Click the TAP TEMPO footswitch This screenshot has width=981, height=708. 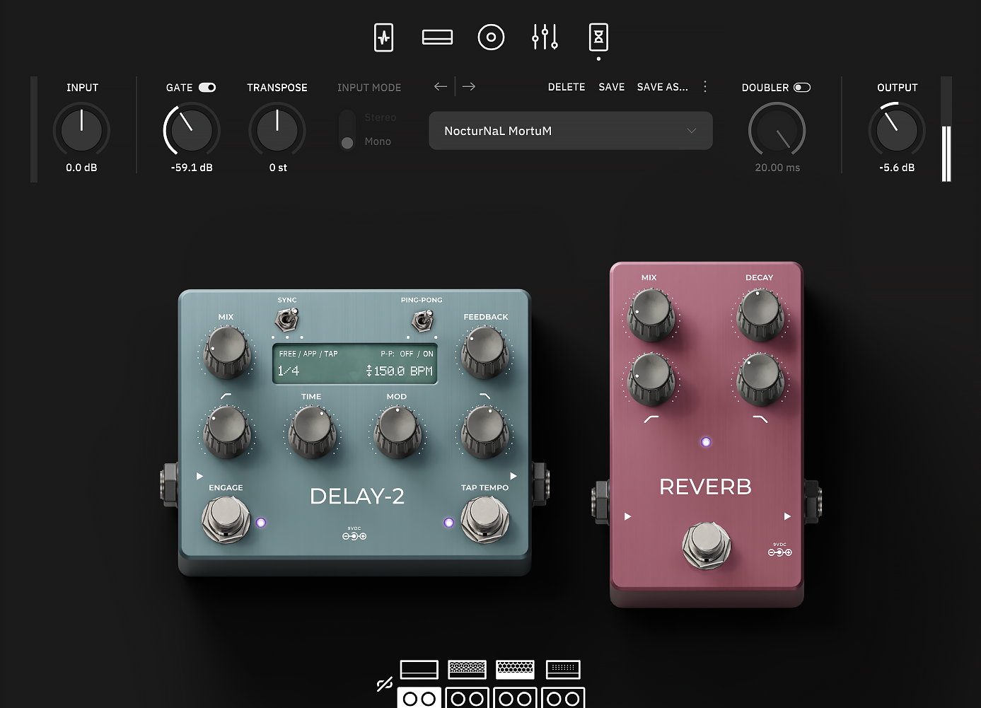tap(484, 521)
